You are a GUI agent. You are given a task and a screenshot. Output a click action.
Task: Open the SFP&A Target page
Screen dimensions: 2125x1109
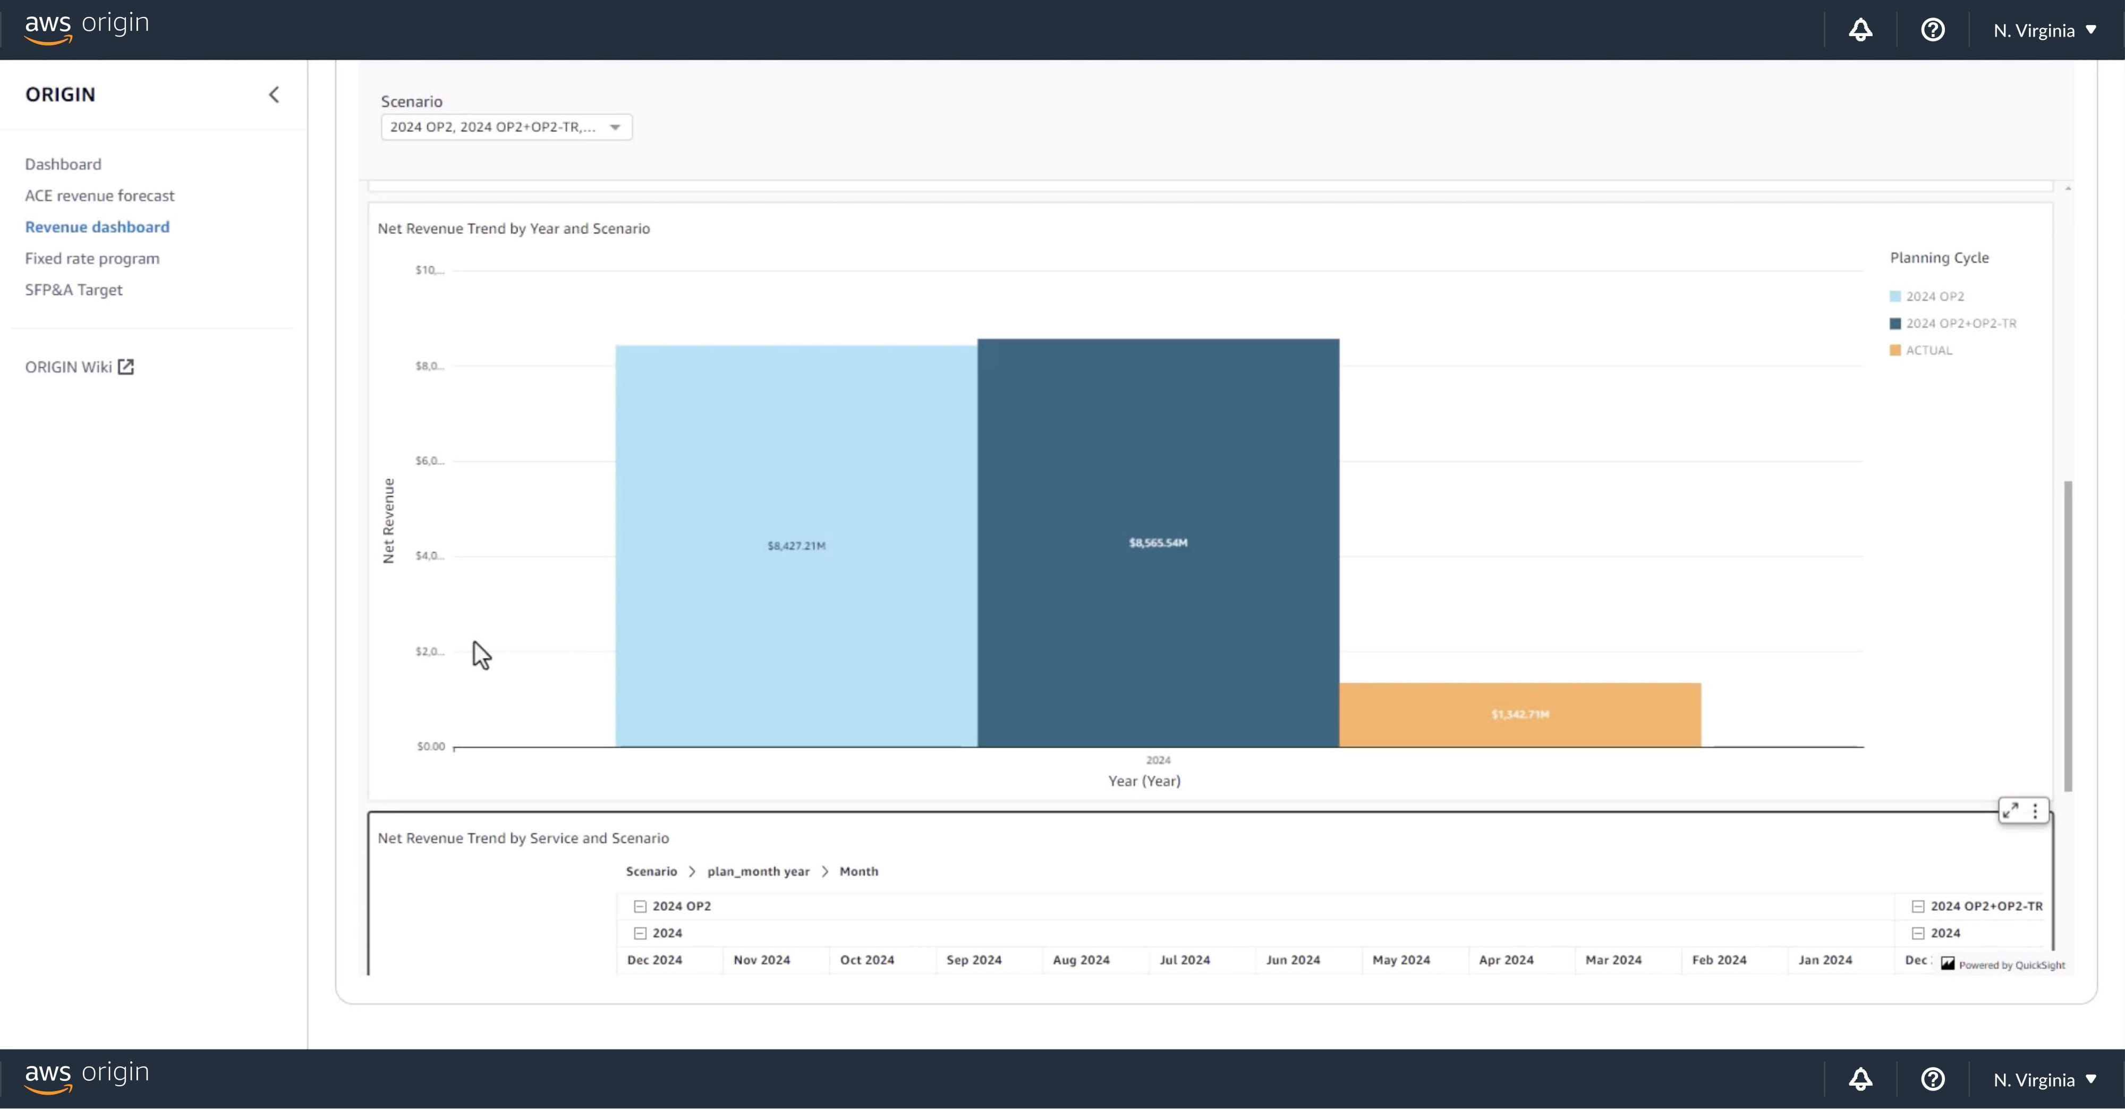[73, 290]
